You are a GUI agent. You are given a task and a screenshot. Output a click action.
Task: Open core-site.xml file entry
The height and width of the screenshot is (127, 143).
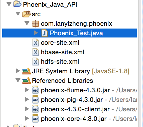tap(60, 43)
